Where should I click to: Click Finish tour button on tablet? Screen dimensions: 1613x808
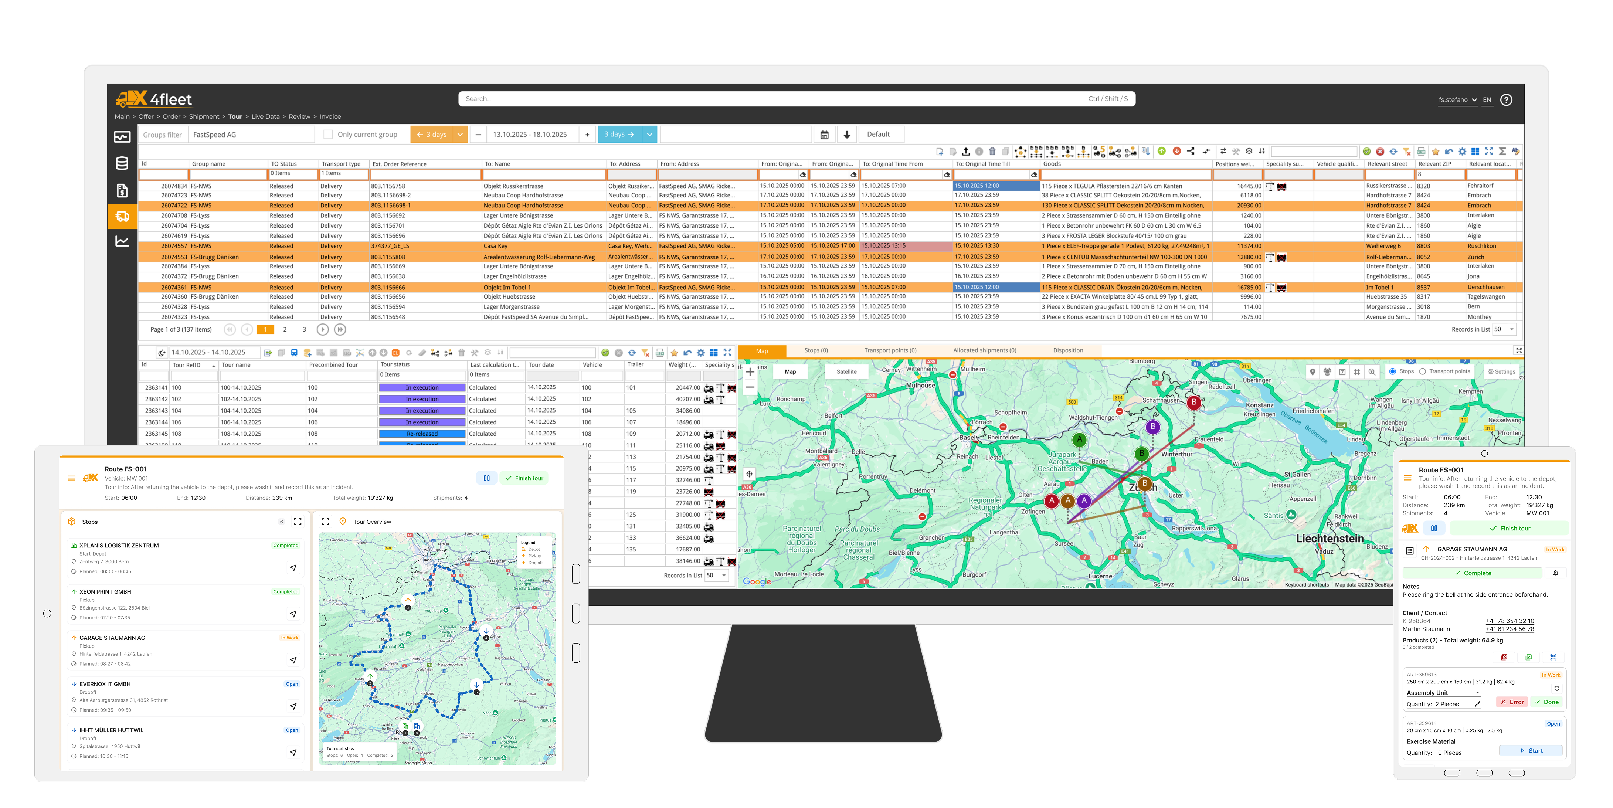[524, 479]
